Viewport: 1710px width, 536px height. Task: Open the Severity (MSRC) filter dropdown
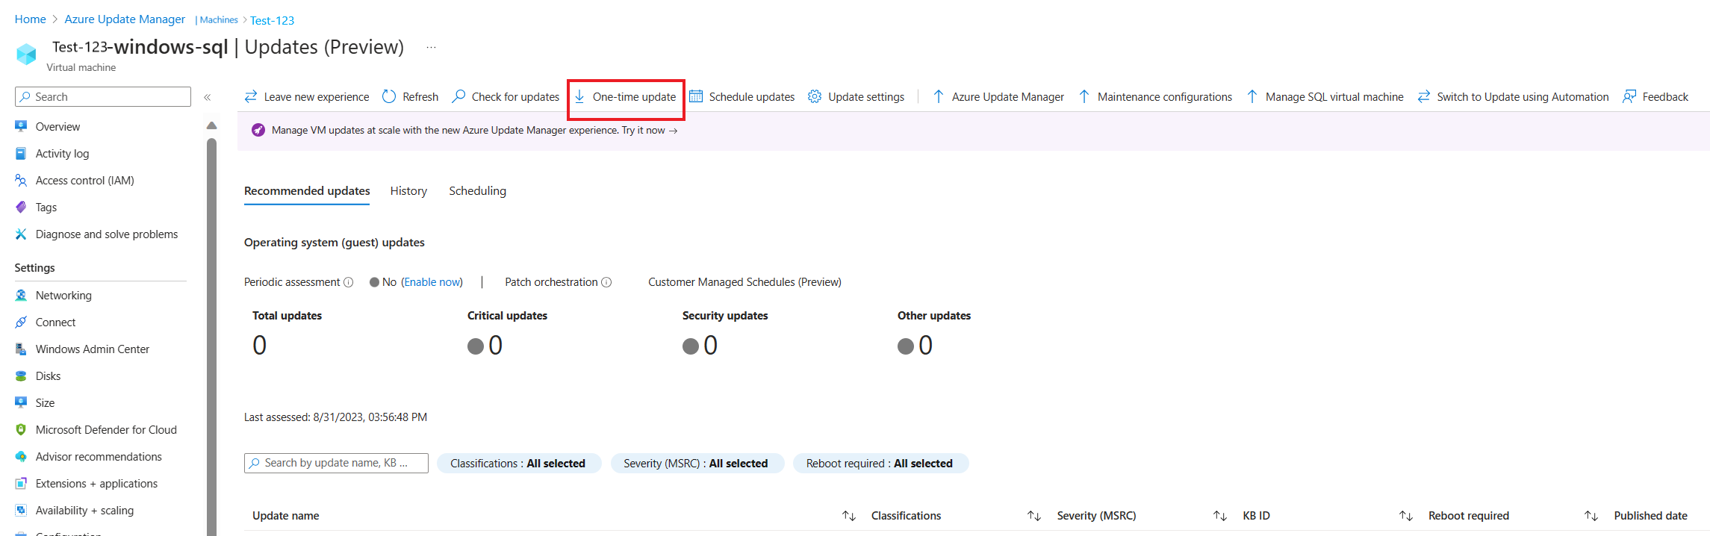point(697,463)
